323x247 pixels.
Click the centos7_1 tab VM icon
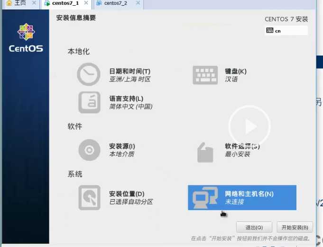pos(47,3)
